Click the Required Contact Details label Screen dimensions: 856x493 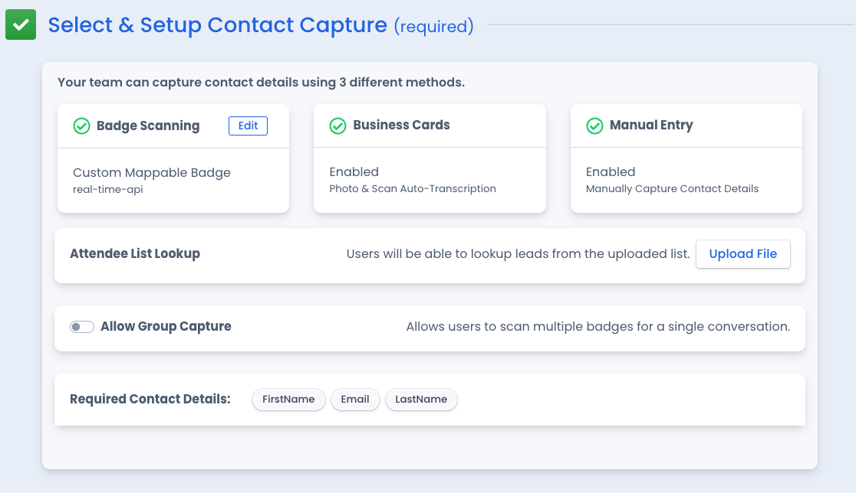150,400
